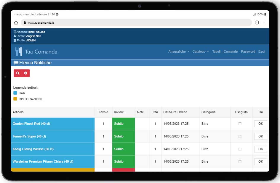Click Birre category in Gordon Finest row

[205, 124]
